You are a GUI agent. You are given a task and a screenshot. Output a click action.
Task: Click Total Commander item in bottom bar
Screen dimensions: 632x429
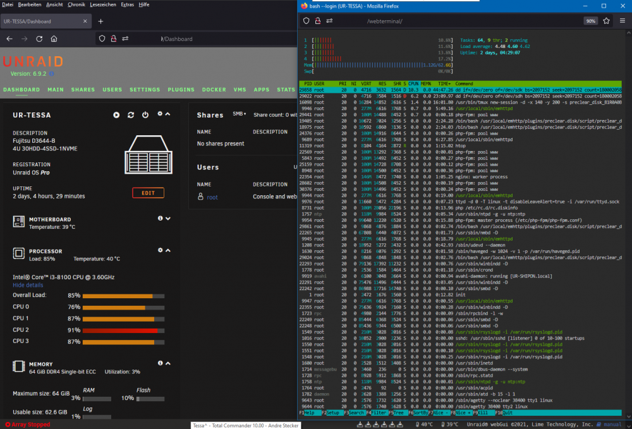(245, 425)
